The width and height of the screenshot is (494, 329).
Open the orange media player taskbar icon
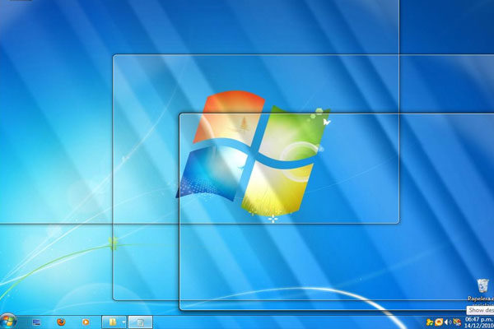[x=86, y=322]
